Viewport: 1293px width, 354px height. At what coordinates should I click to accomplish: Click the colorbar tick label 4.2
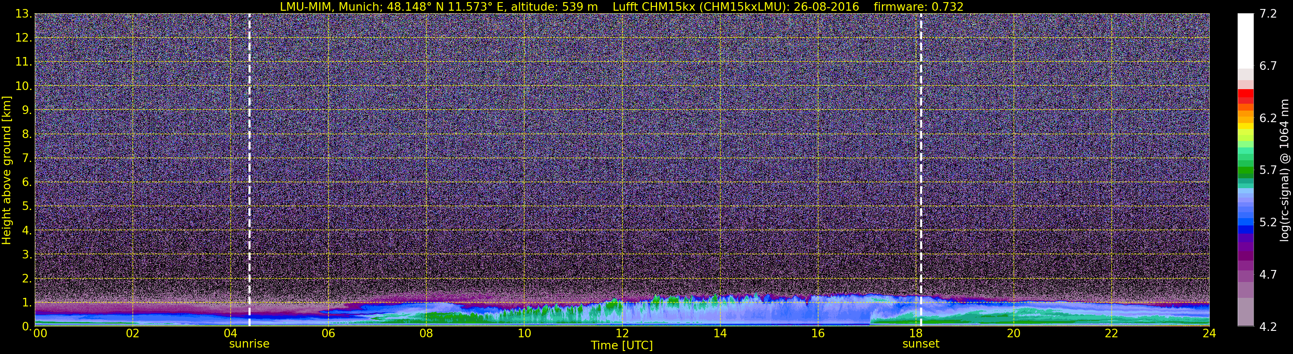1268,327
